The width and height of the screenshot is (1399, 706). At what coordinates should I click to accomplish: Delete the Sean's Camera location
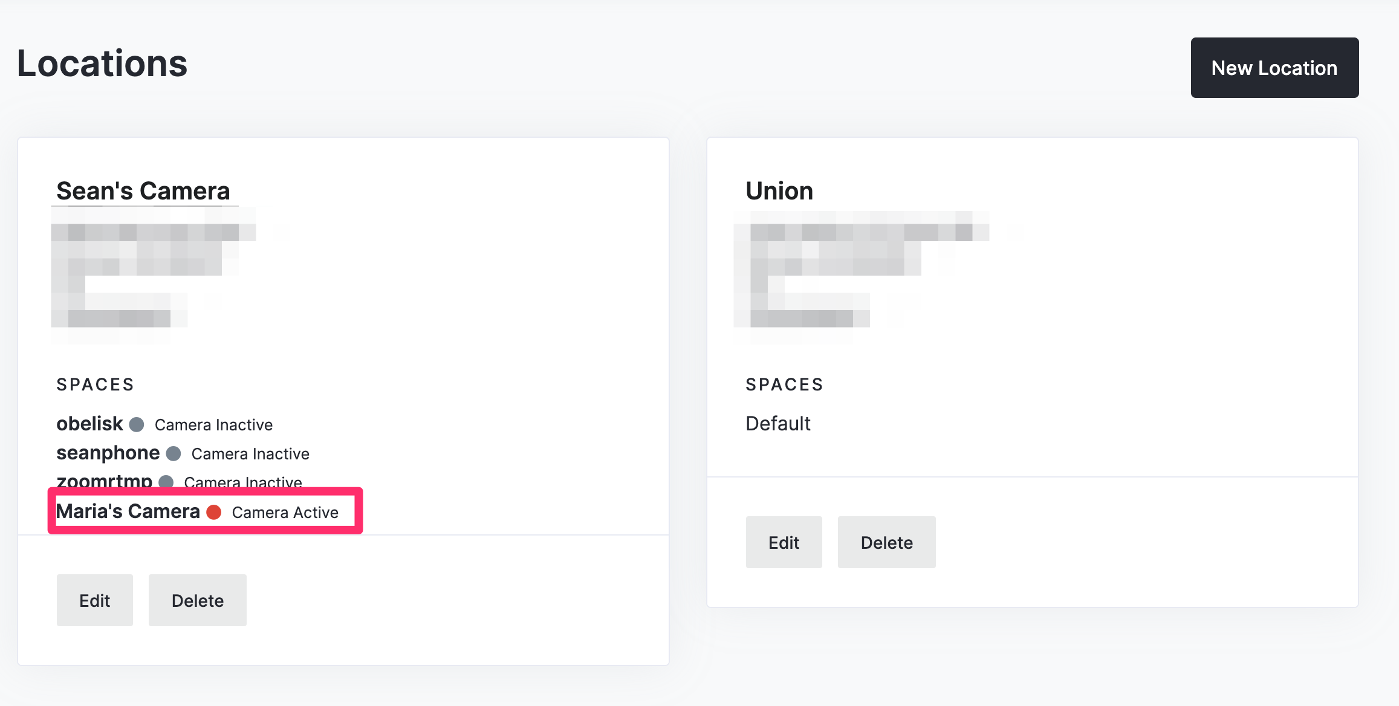[x=198, y=600]
